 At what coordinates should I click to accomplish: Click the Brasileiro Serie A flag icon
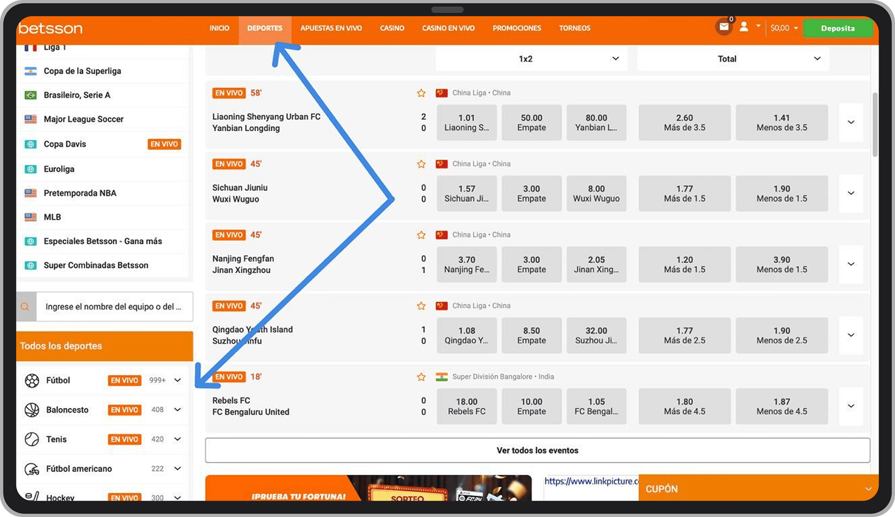[31, 95]
